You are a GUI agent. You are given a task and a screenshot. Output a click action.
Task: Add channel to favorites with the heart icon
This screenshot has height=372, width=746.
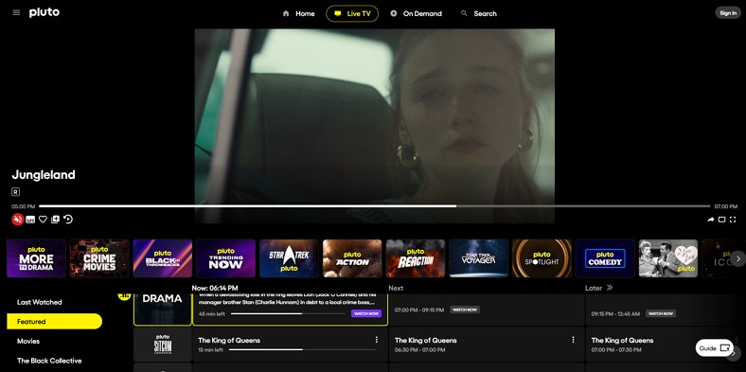click(43, 220)
